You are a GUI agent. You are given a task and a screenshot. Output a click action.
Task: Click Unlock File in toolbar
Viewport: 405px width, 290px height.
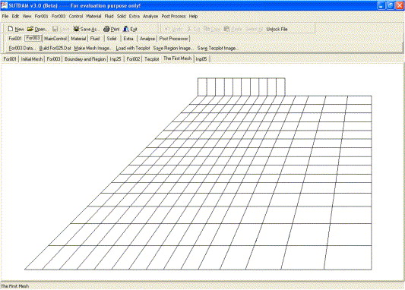point(277,29)
